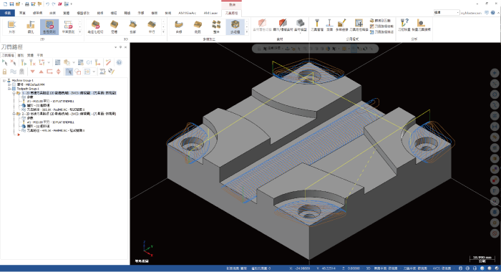This screenshot has height=272, width=501.
Task: Select the highlighted multisurface multiaxis toolpath
Action: [235, 26]
